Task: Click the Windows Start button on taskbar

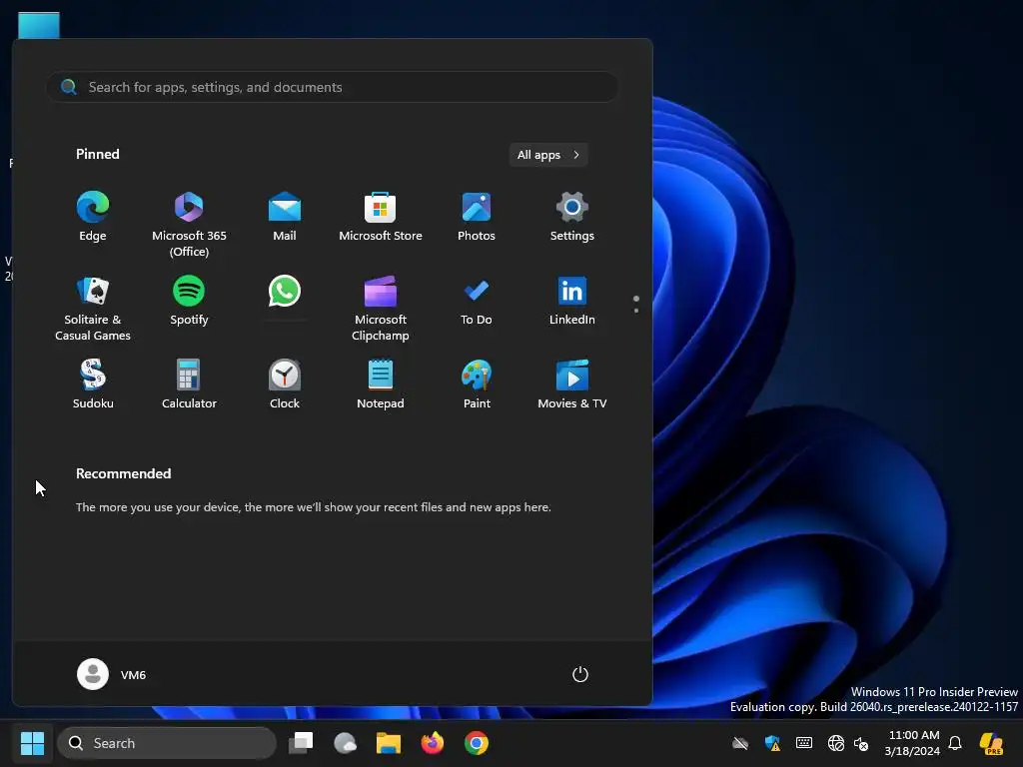Action: click(32, 743)
